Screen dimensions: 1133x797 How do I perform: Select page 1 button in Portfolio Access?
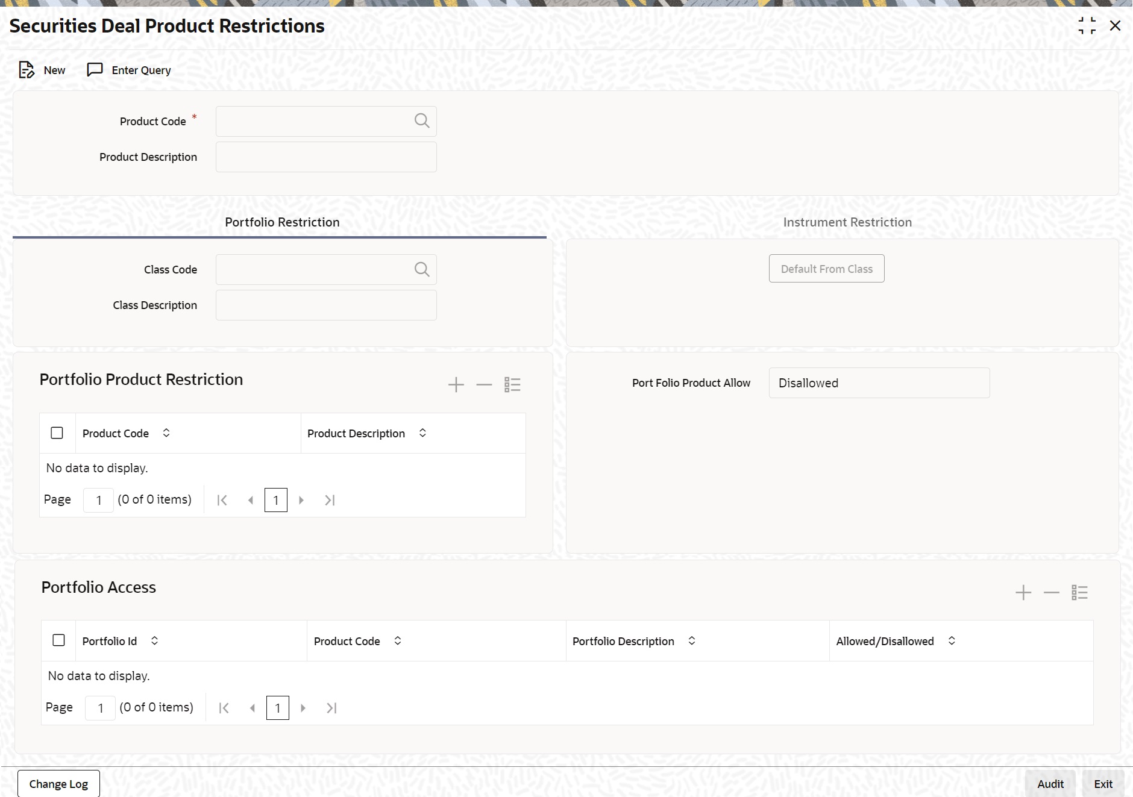click(x=278, y=708)
